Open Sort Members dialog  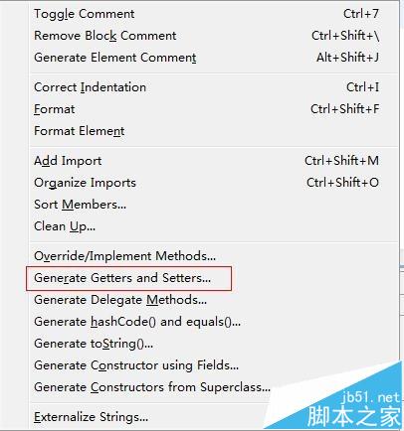pos(214,205)
